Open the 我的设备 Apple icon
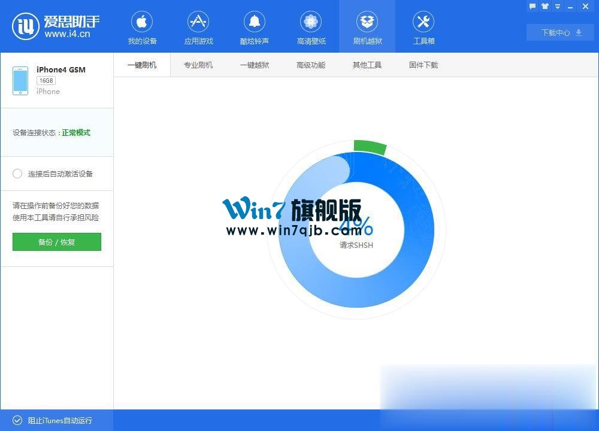Image resolution: width=599 pixels, height=431 pixels. point(142,22)
